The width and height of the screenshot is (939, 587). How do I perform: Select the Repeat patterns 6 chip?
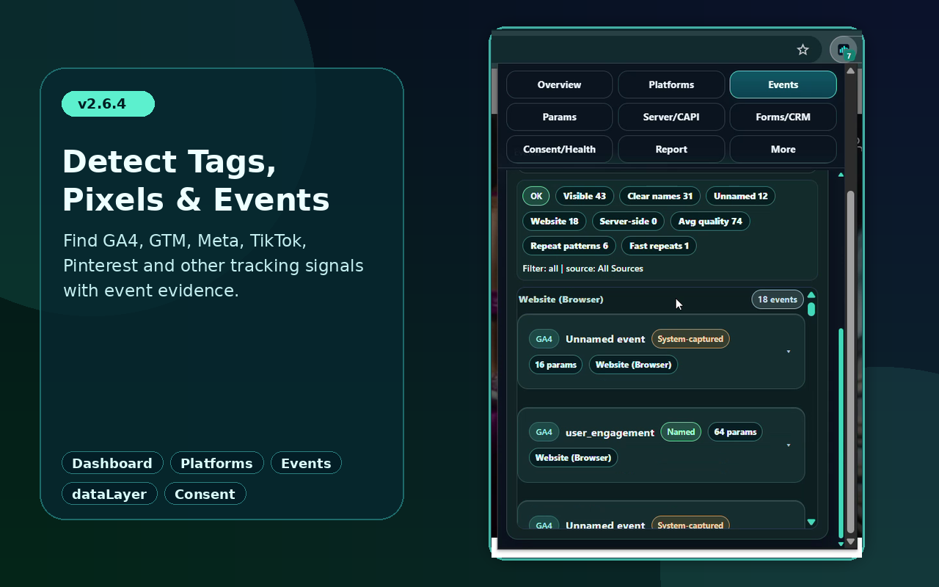(x=569, y=246)
